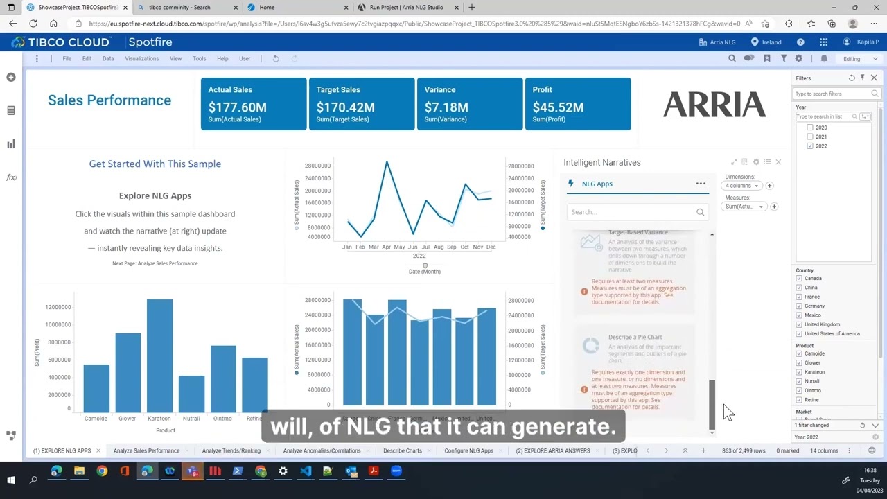Screen dimensions: 887x499
Task: Add a new page with plus button
Action: click(703, 451)
